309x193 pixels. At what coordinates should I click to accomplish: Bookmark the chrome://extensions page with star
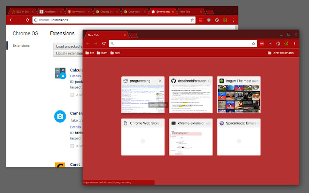tap(192, 20)
